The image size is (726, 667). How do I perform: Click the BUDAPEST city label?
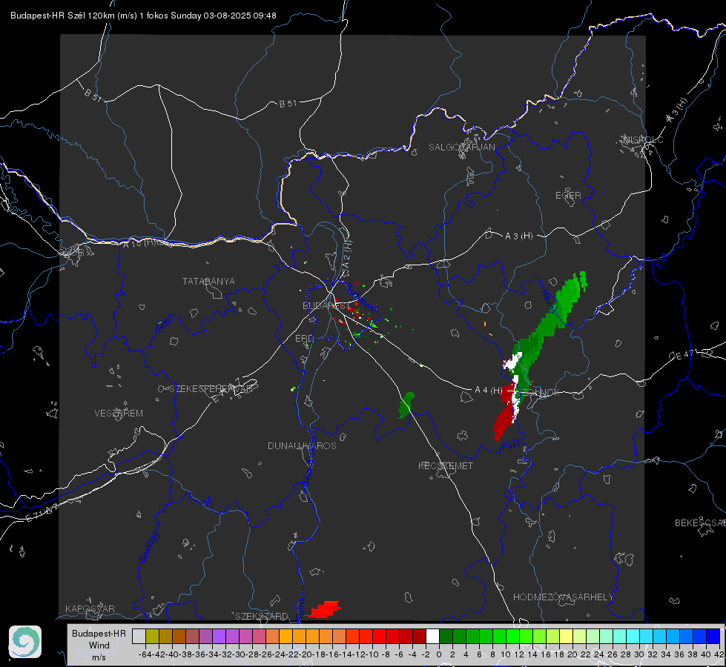(326, 305)
